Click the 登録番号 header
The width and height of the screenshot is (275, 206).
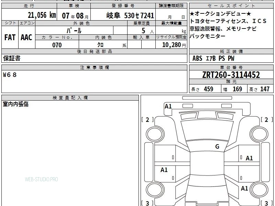[x=123, y=6]
